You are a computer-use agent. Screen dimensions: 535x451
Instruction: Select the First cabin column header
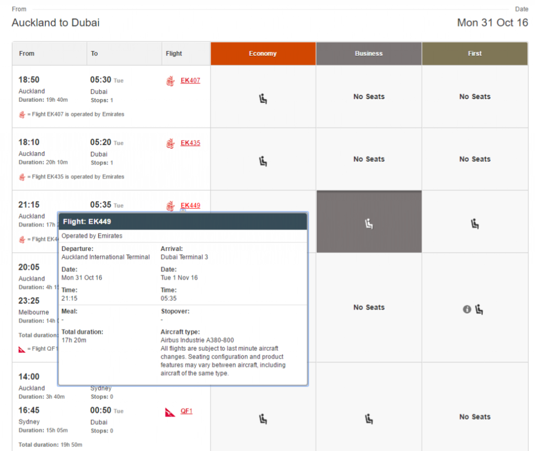[x=474, y=54]
